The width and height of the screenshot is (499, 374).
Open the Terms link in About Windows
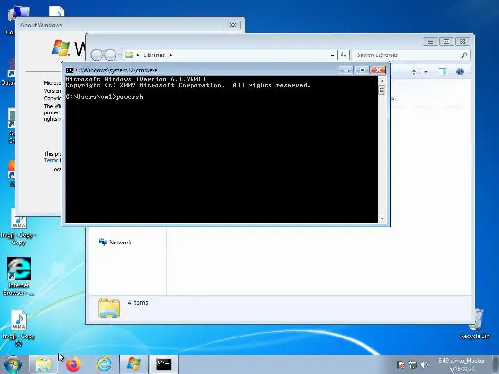(x=51, y=160)
